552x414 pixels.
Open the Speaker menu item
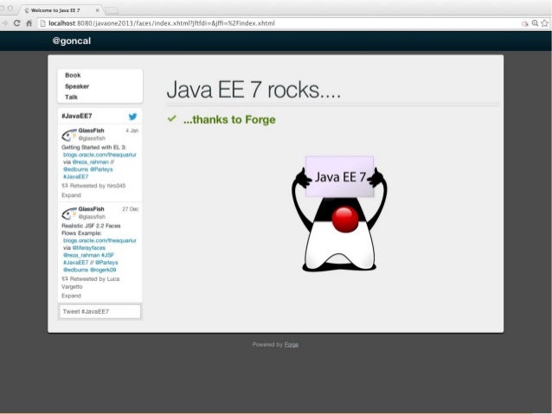pos(77,86)
